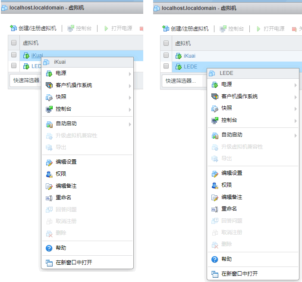302x282 pixels.
Task: Click 创建/注册虚拟机 above the highlighted LEDE row
Action: [186, 28]
